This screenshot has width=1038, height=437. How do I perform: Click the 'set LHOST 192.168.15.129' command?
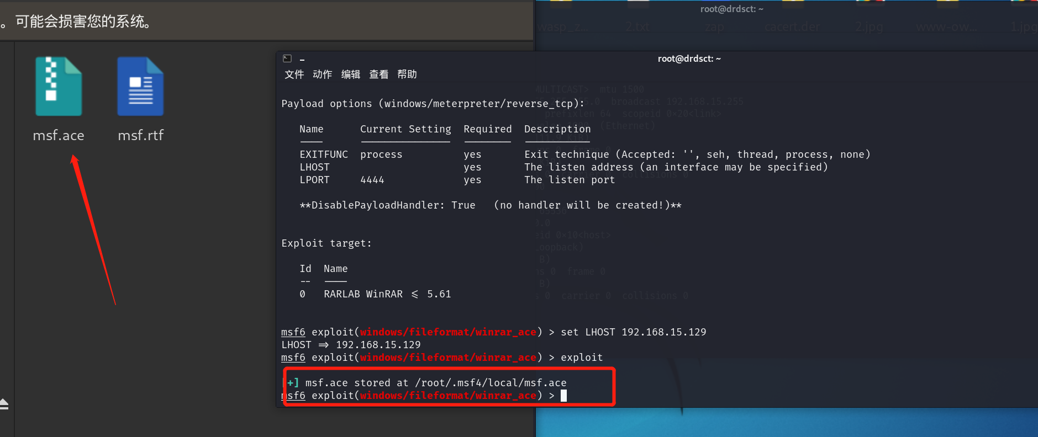pos(633,332)
